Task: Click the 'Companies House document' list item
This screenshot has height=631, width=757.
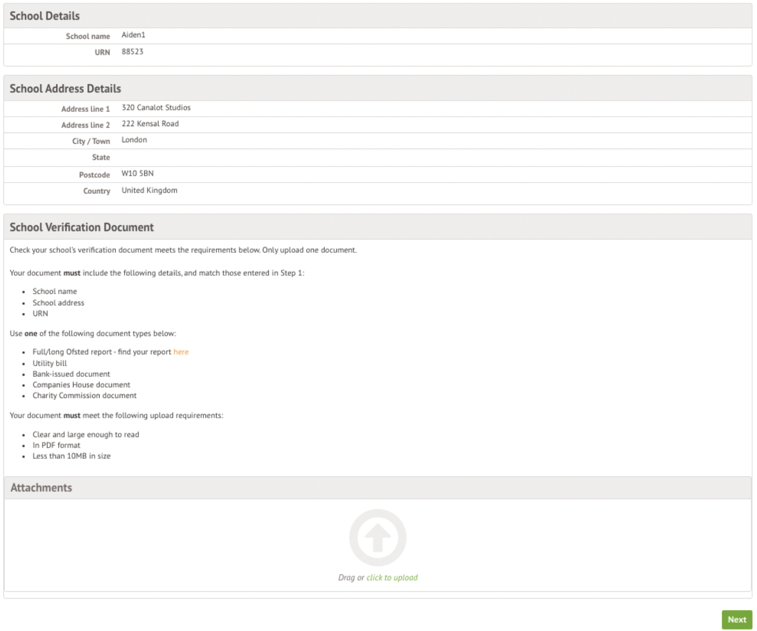Action: point(81,385)
